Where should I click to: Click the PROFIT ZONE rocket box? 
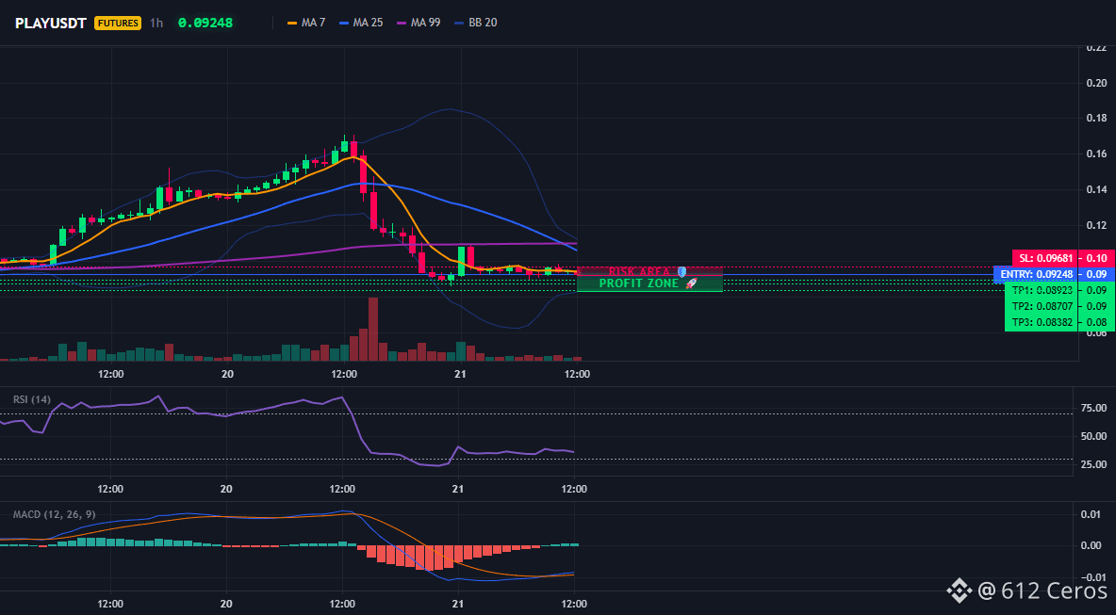pos(649,283)
